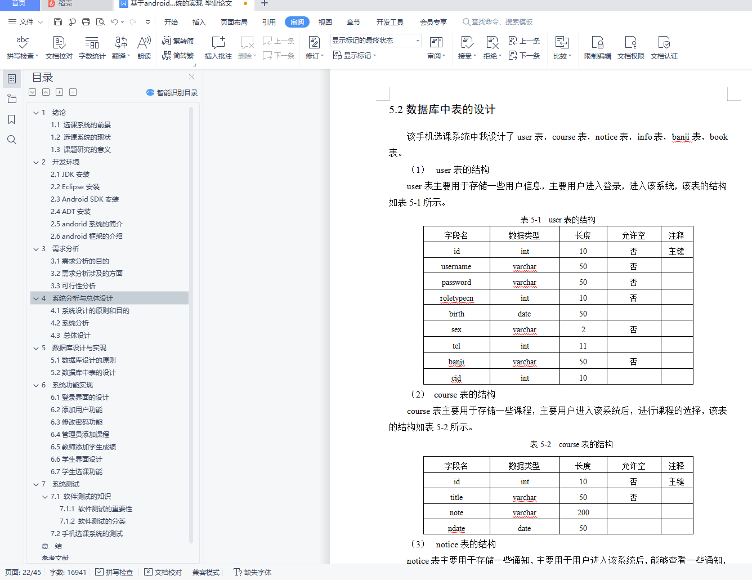This screenshot has width=752, height=580.
Task: Convert text with 简转繁
Action: (178, 55)
